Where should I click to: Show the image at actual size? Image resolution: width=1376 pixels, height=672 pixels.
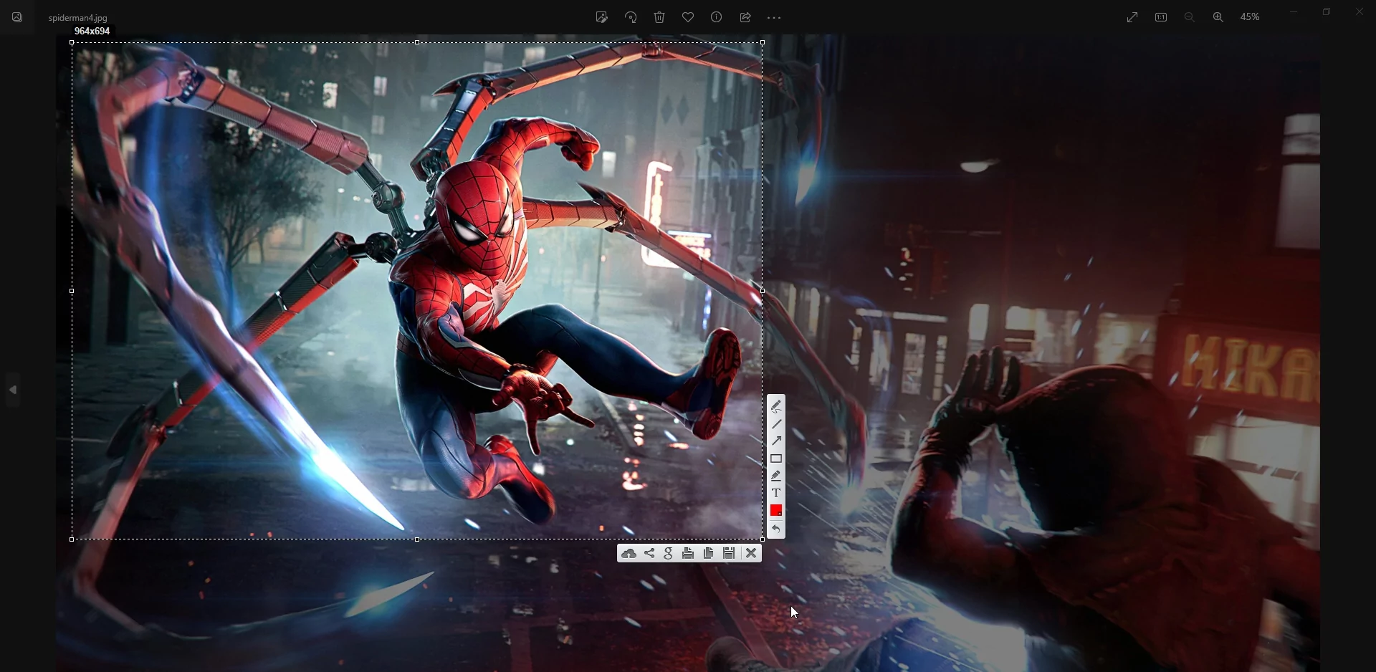(1162, 17)
